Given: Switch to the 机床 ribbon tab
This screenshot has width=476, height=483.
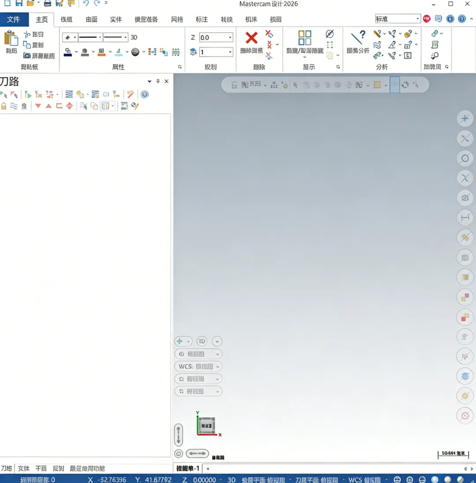Looking at the screenshot, I should click(x=251, y=19).
